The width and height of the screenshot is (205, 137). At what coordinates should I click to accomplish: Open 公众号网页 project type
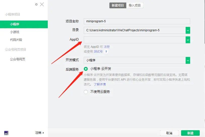click(18, 59)
